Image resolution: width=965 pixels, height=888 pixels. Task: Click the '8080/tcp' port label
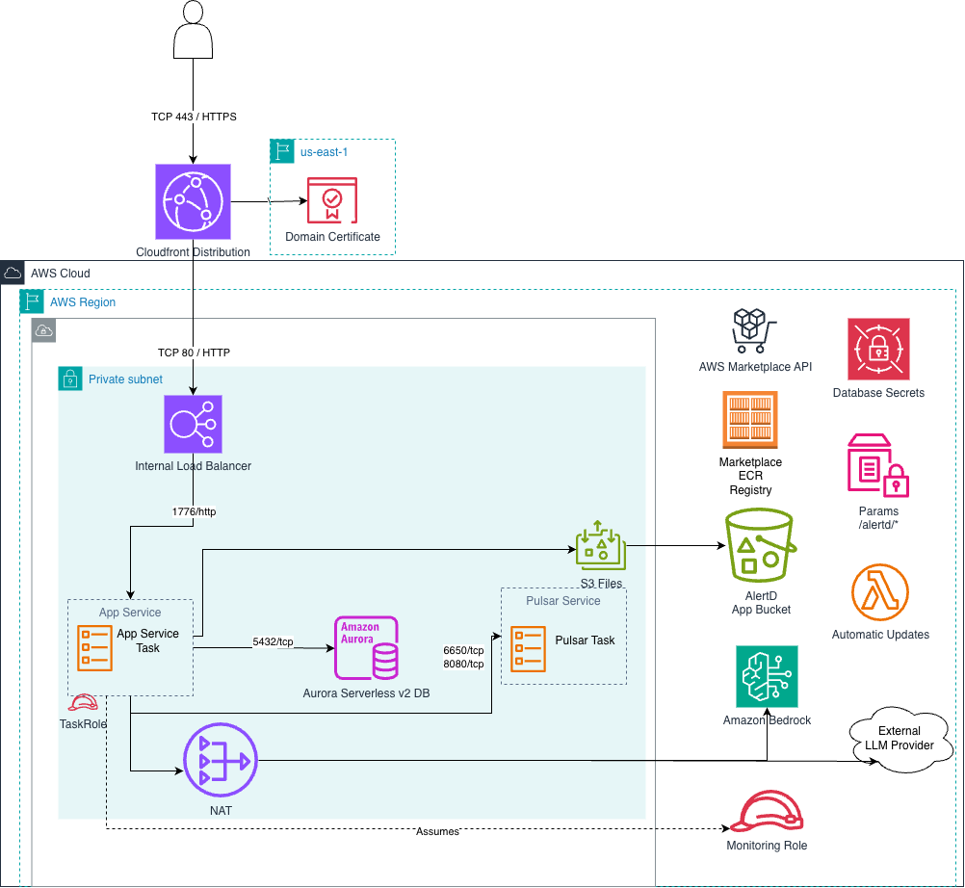[463, 664]
